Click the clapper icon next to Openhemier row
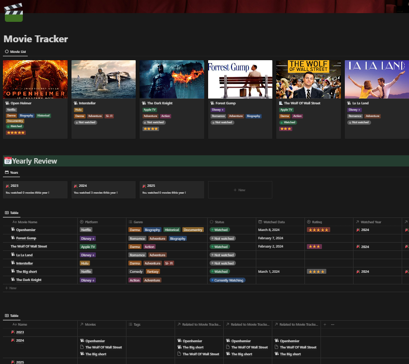Viewport: 409px width, 364px height. coord(12,230)
